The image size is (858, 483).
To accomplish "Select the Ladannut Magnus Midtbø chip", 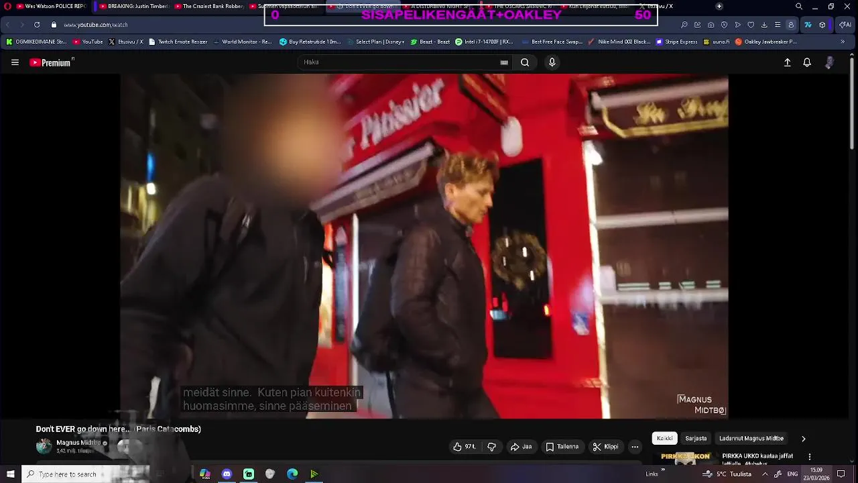I will [x=751, y=439].
